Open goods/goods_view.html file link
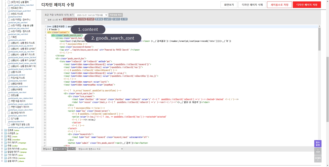The image size is (329, 167). 17,92
